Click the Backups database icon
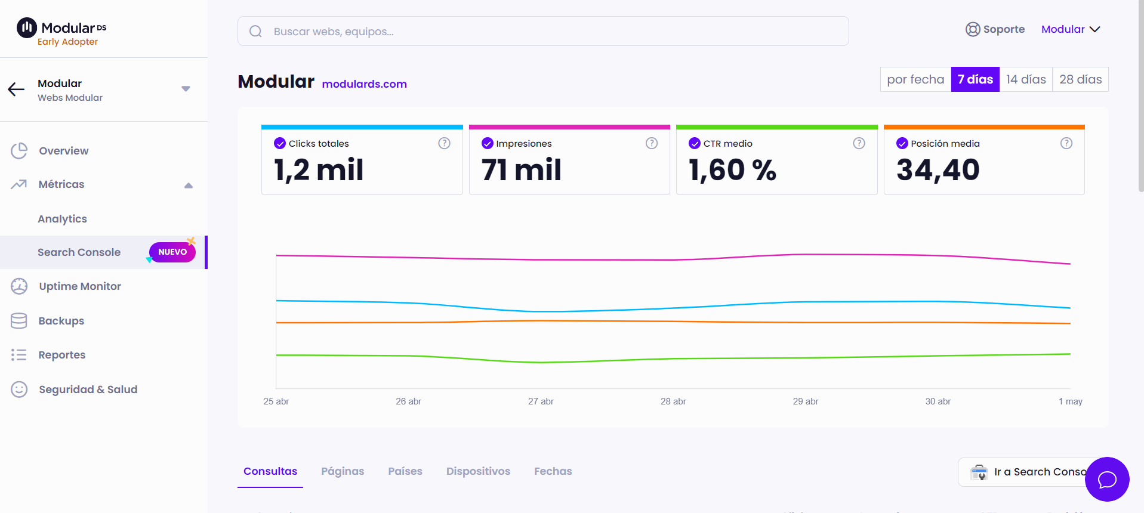Screen dimensions: 1144x513 tap(19, 321)
